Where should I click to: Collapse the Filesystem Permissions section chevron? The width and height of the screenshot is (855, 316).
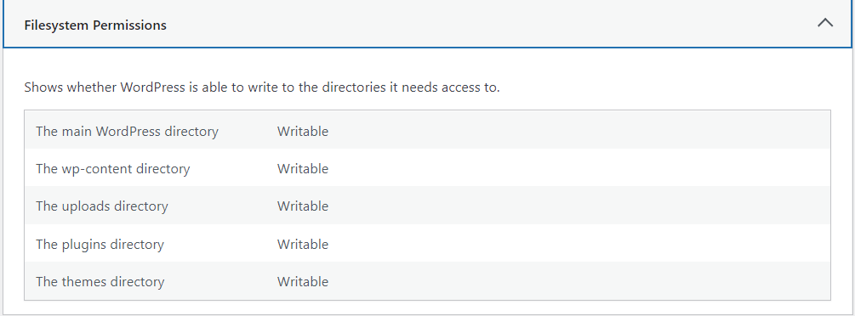coord(825,23)
